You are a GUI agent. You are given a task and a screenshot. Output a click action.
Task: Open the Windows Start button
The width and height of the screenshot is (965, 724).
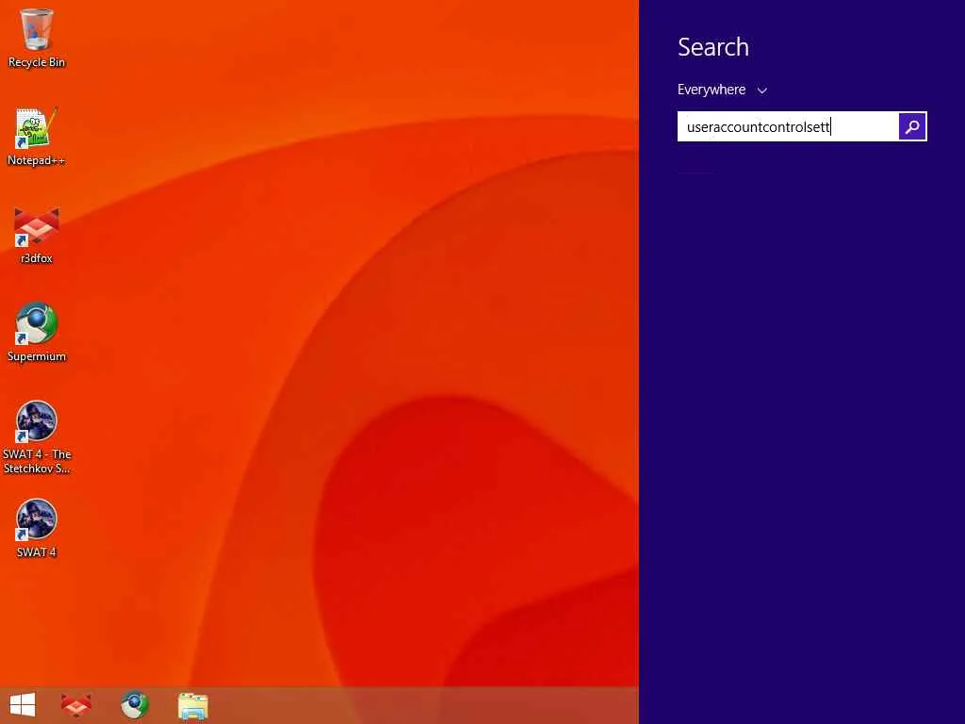pos(23,705)
